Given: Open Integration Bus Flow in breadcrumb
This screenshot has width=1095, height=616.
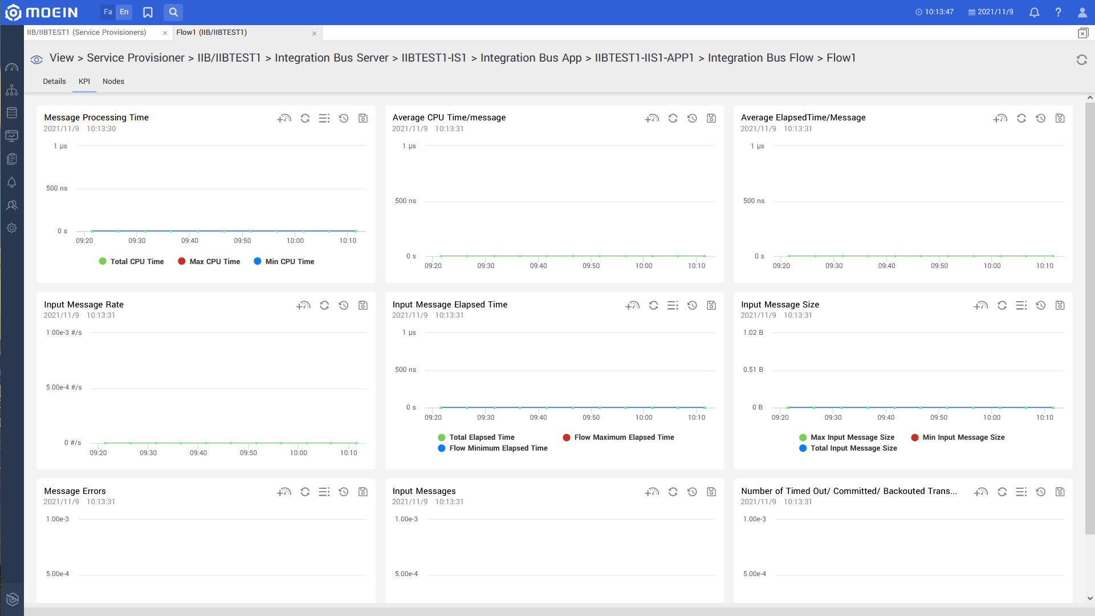Looking at the screenshot, I should click(760, 58).
